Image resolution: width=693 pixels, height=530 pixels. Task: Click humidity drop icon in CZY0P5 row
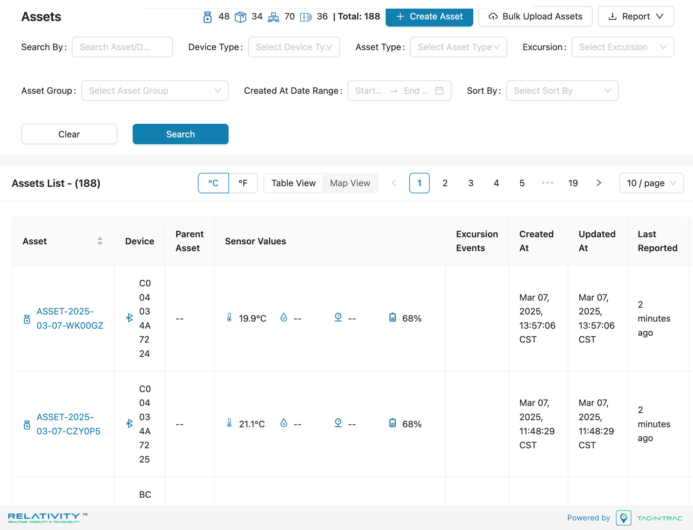tap(283, 423)
